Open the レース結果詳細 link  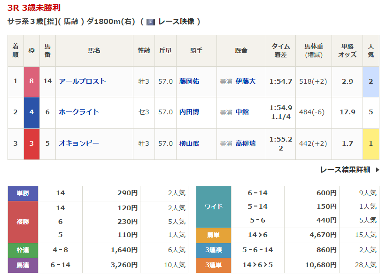pyautogui.click(x=345, y=170)
